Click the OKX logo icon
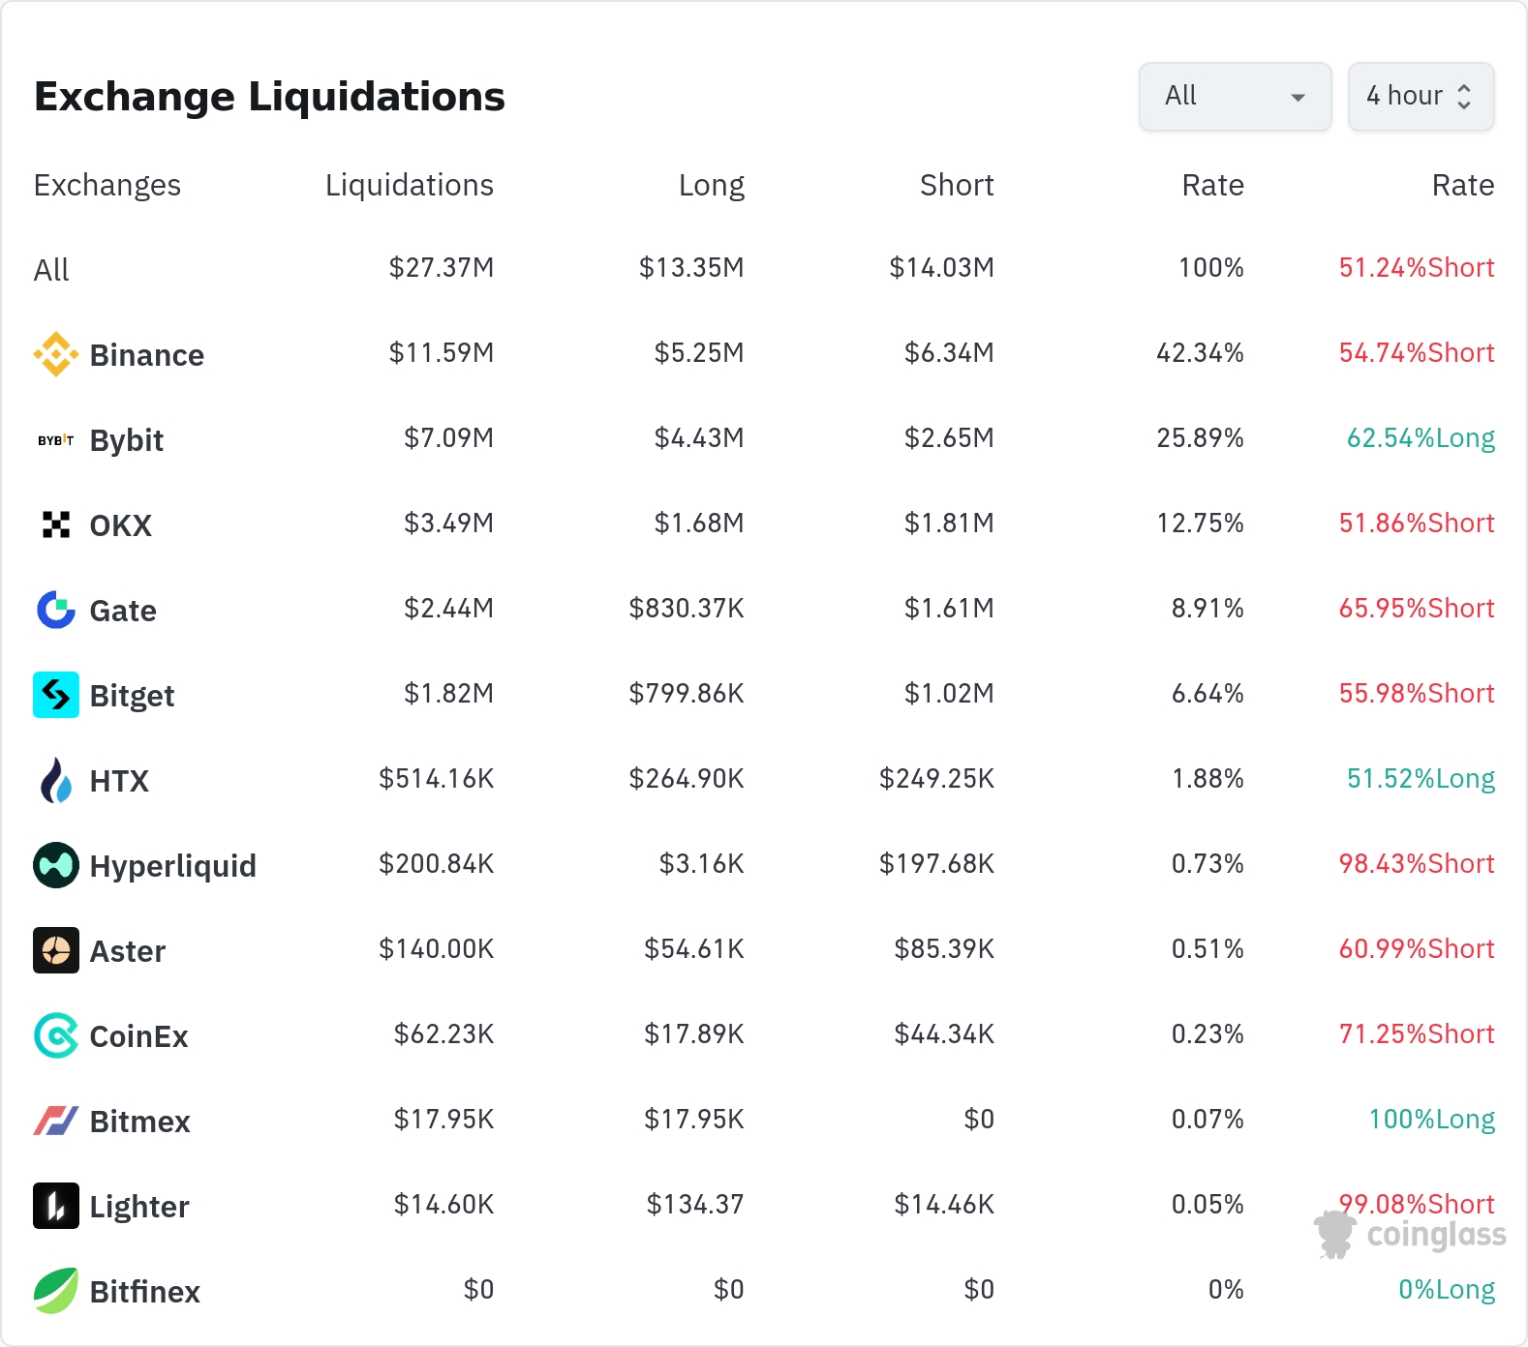This screenshot has height=1347, width=1528. click(x=56, y=524)
